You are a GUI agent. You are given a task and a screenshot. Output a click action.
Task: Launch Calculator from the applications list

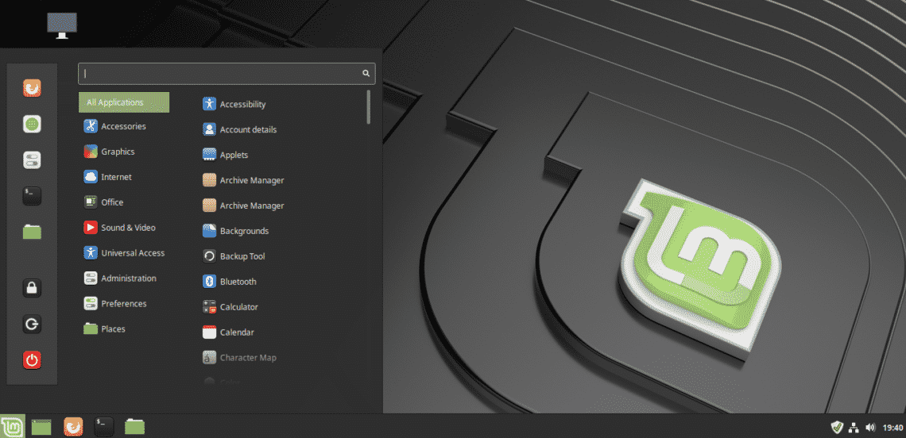pyautogui.click(x=238, y=307)
